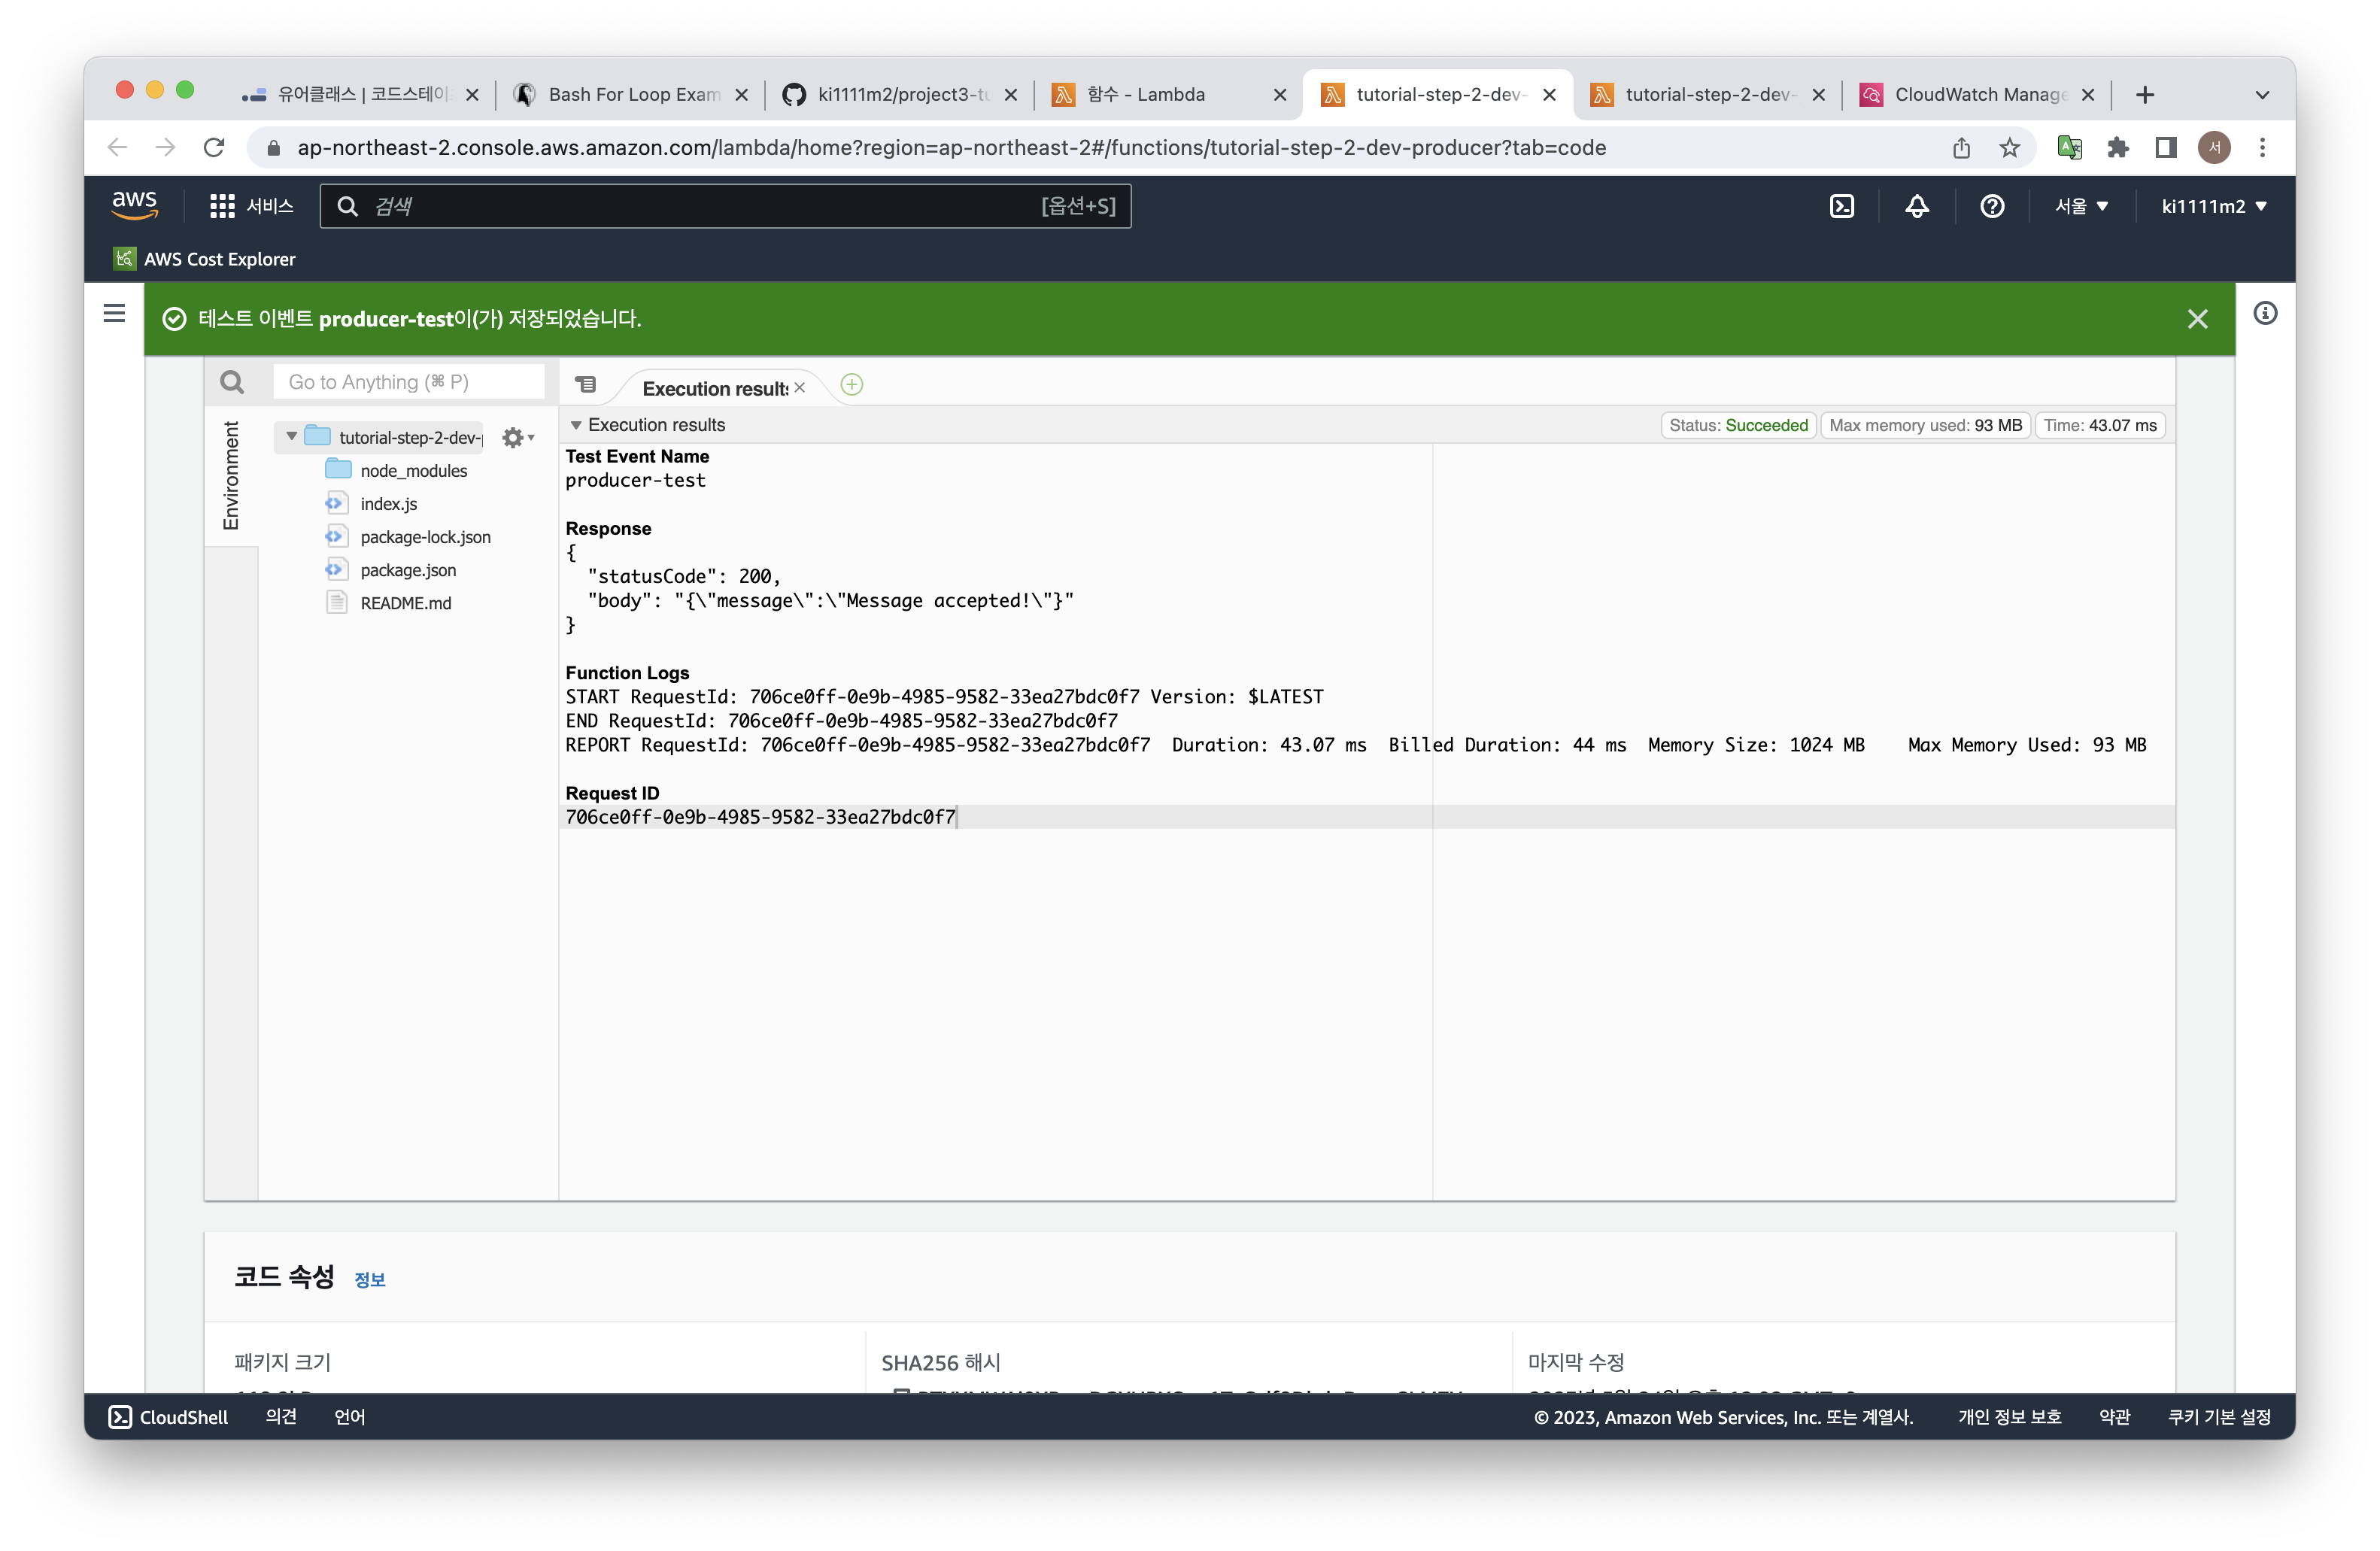
Task: Toggle the left hamburger navigation menu
Action: 114,314
